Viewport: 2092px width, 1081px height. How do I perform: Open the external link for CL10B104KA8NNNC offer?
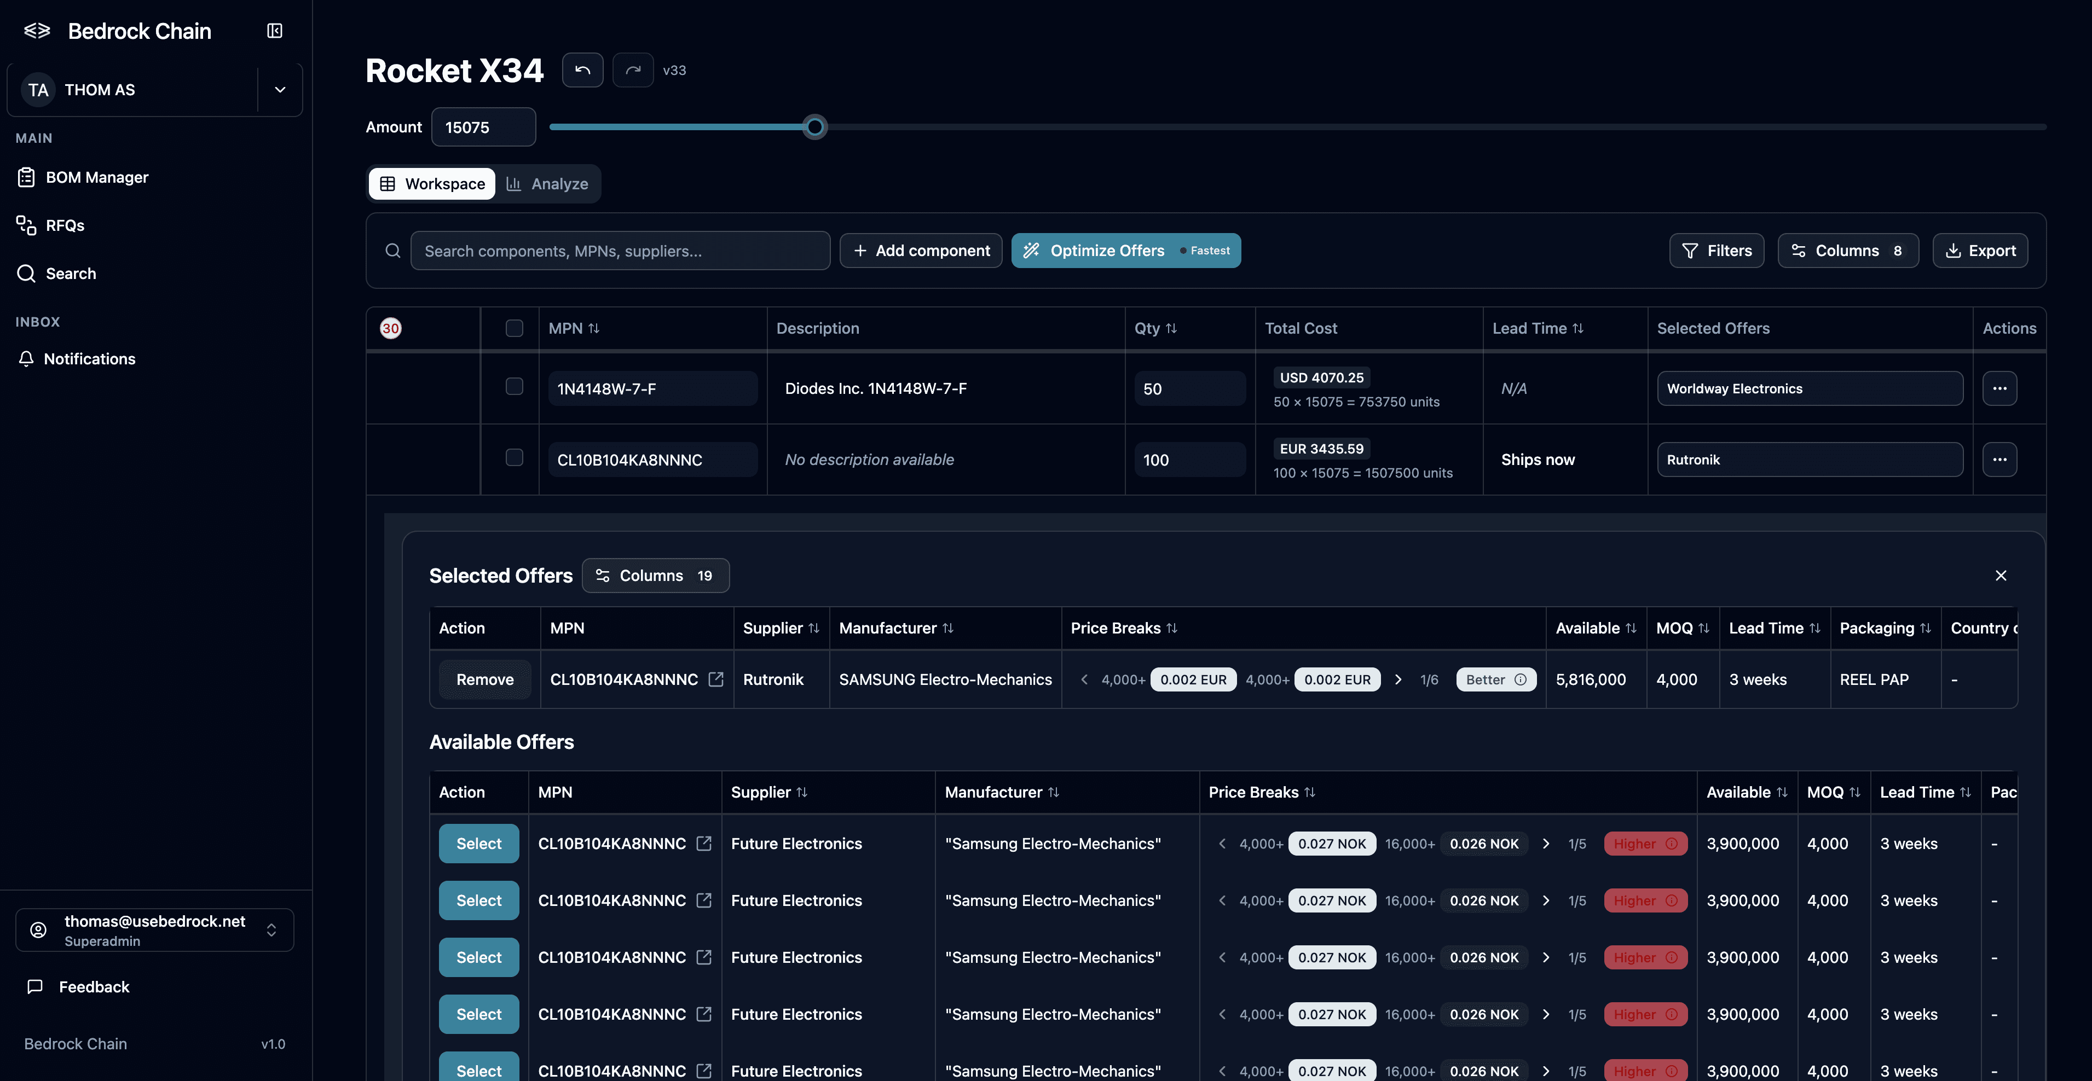pos(717,679)
